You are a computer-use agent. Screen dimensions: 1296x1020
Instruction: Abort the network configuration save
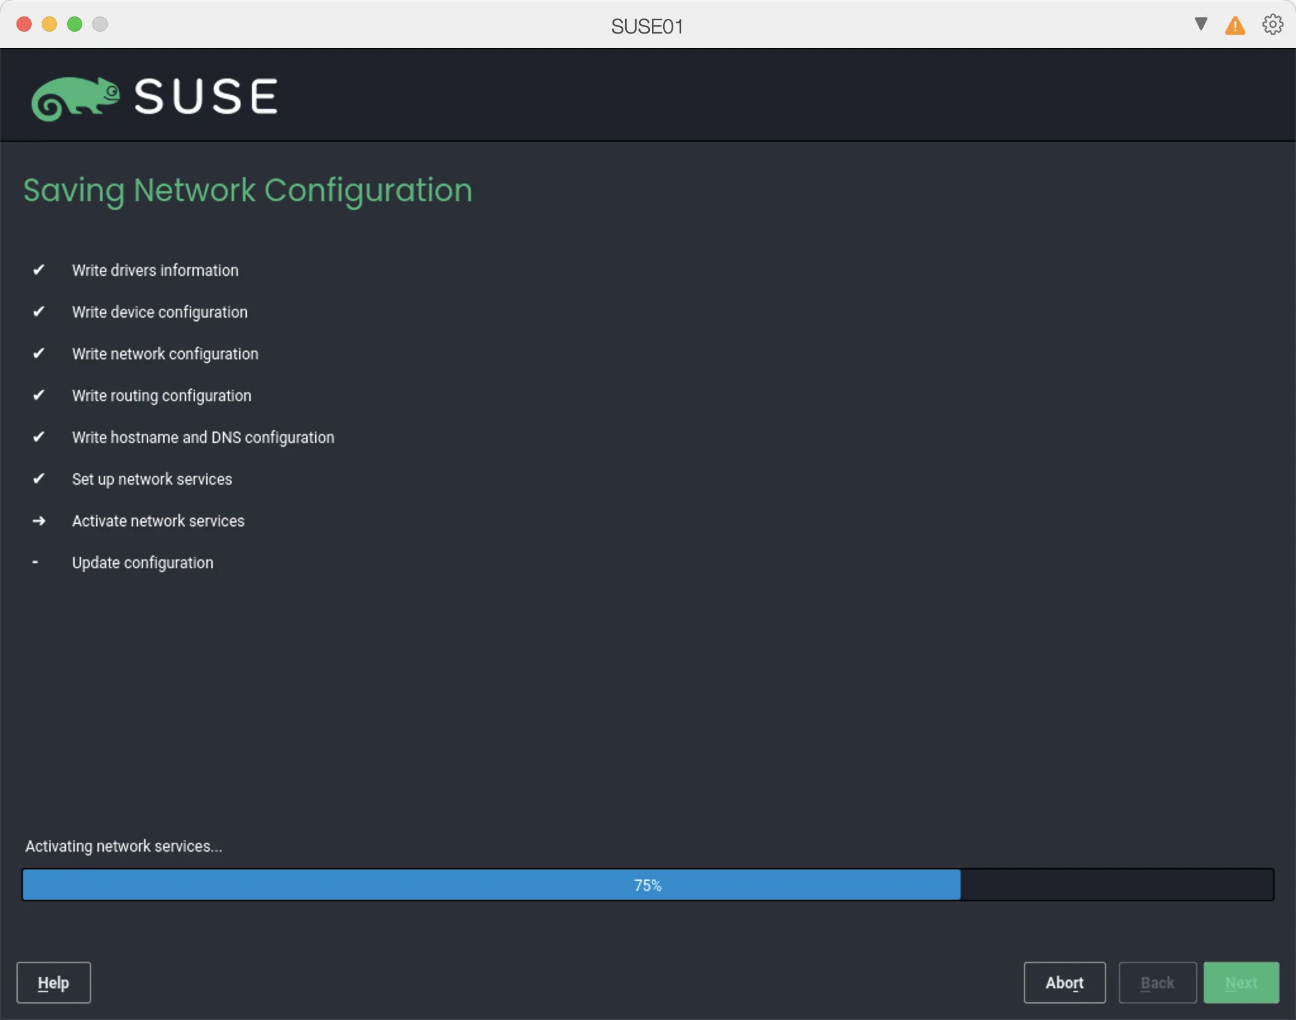click(1064, 982)
